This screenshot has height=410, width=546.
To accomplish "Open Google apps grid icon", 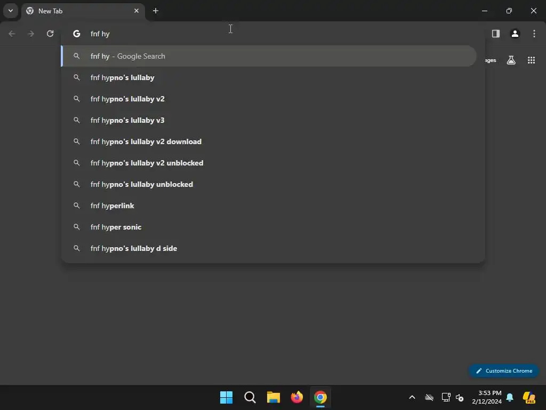I will [532, 60].
